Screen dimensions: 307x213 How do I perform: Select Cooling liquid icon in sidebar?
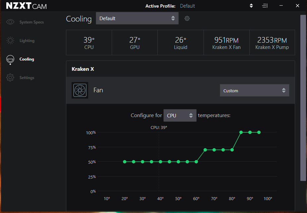pos(10,59)
